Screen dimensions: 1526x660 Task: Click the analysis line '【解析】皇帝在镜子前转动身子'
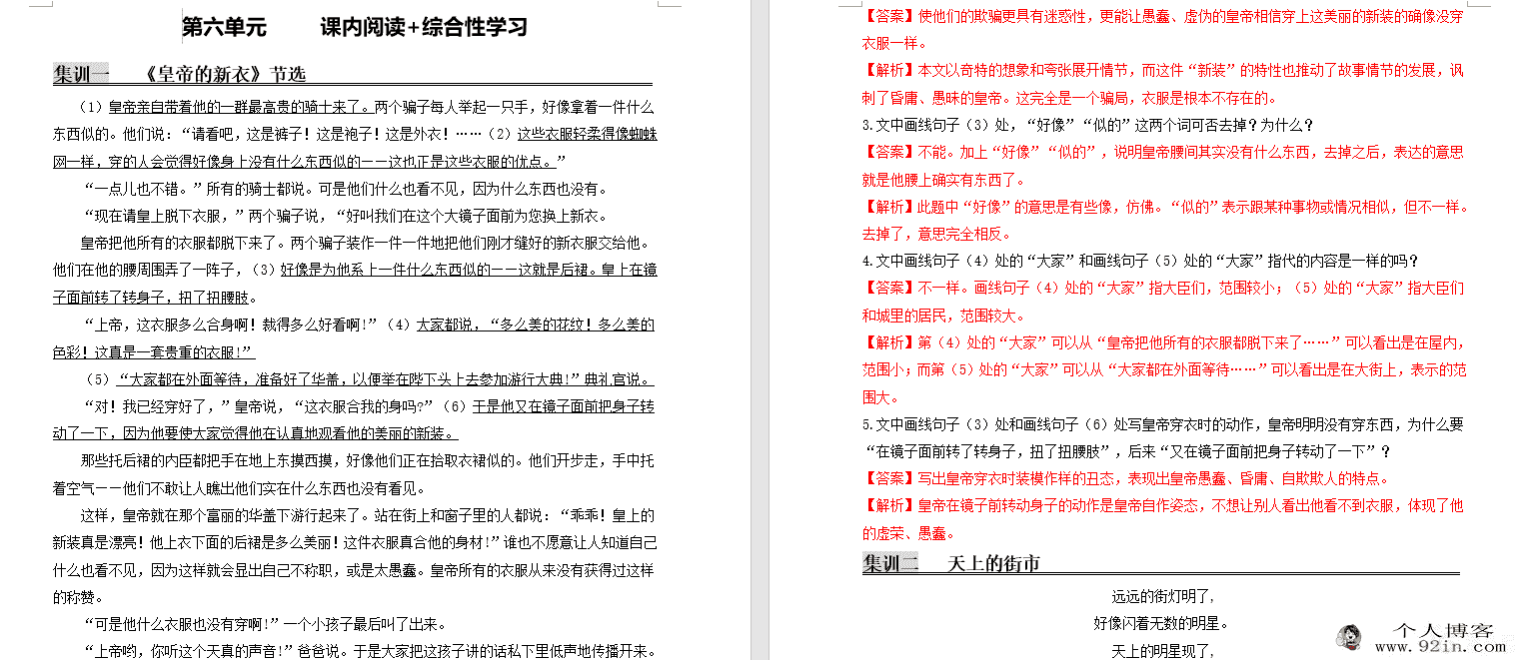click(x=1163, y=505)
